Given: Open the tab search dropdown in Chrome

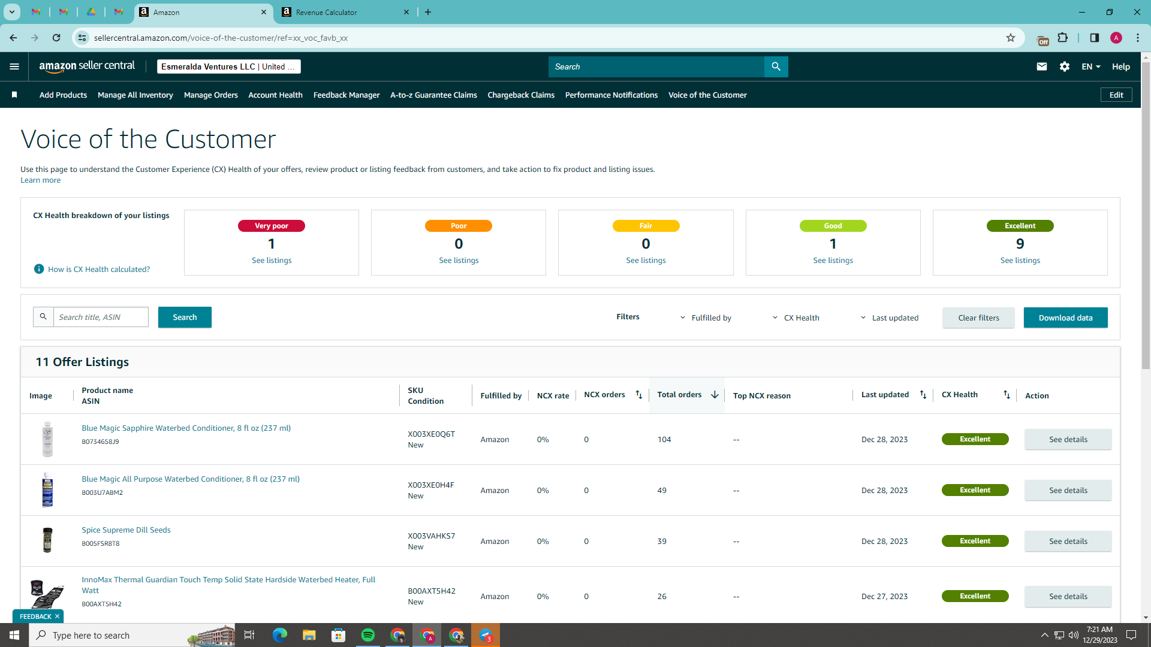Looking at the screenshot, I should (x=11, y=12).
